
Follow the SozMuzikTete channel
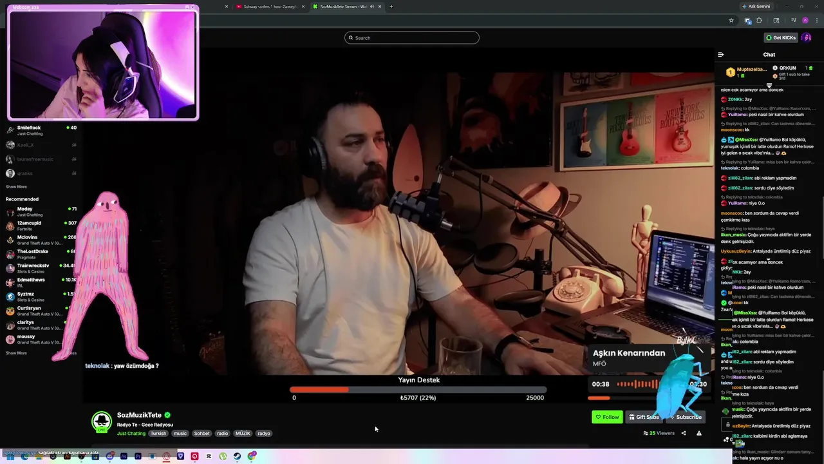coord(607,417)
